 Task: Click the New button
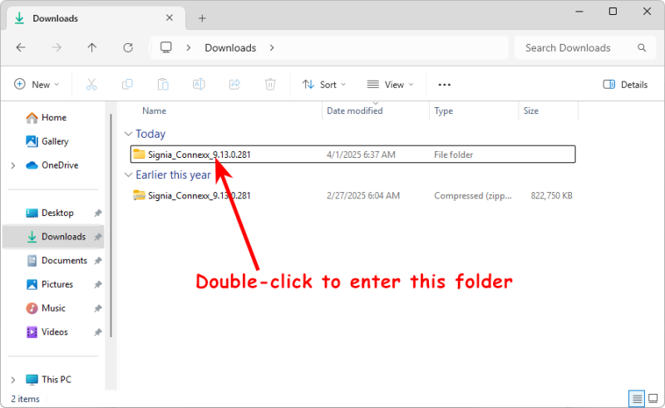point(37,84)
